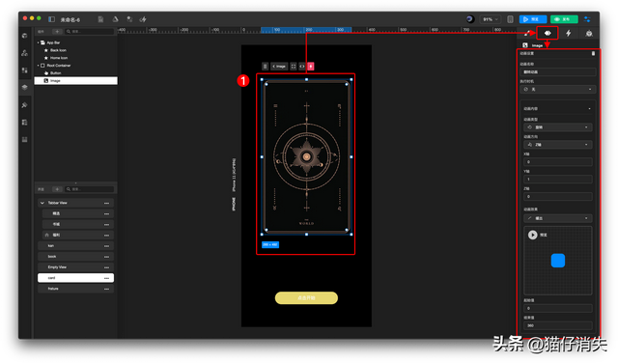Click the fullscreen frame icon on canvas toolbar

click(x=294, y=67)
